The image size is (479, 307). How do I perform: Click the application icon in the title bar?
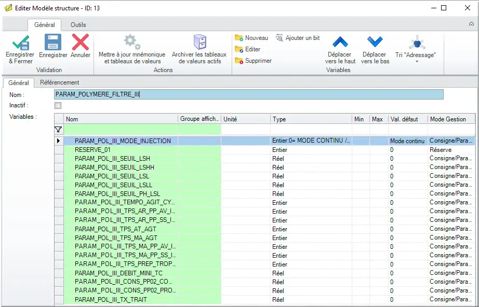[x=8, y=8]
